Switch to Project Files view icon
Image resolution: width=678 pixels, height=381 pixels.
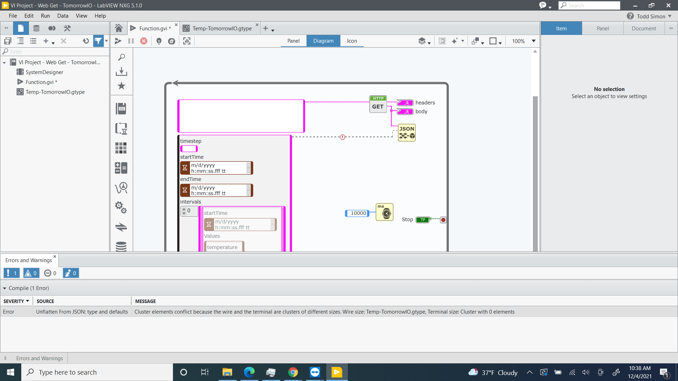point(21,28)
